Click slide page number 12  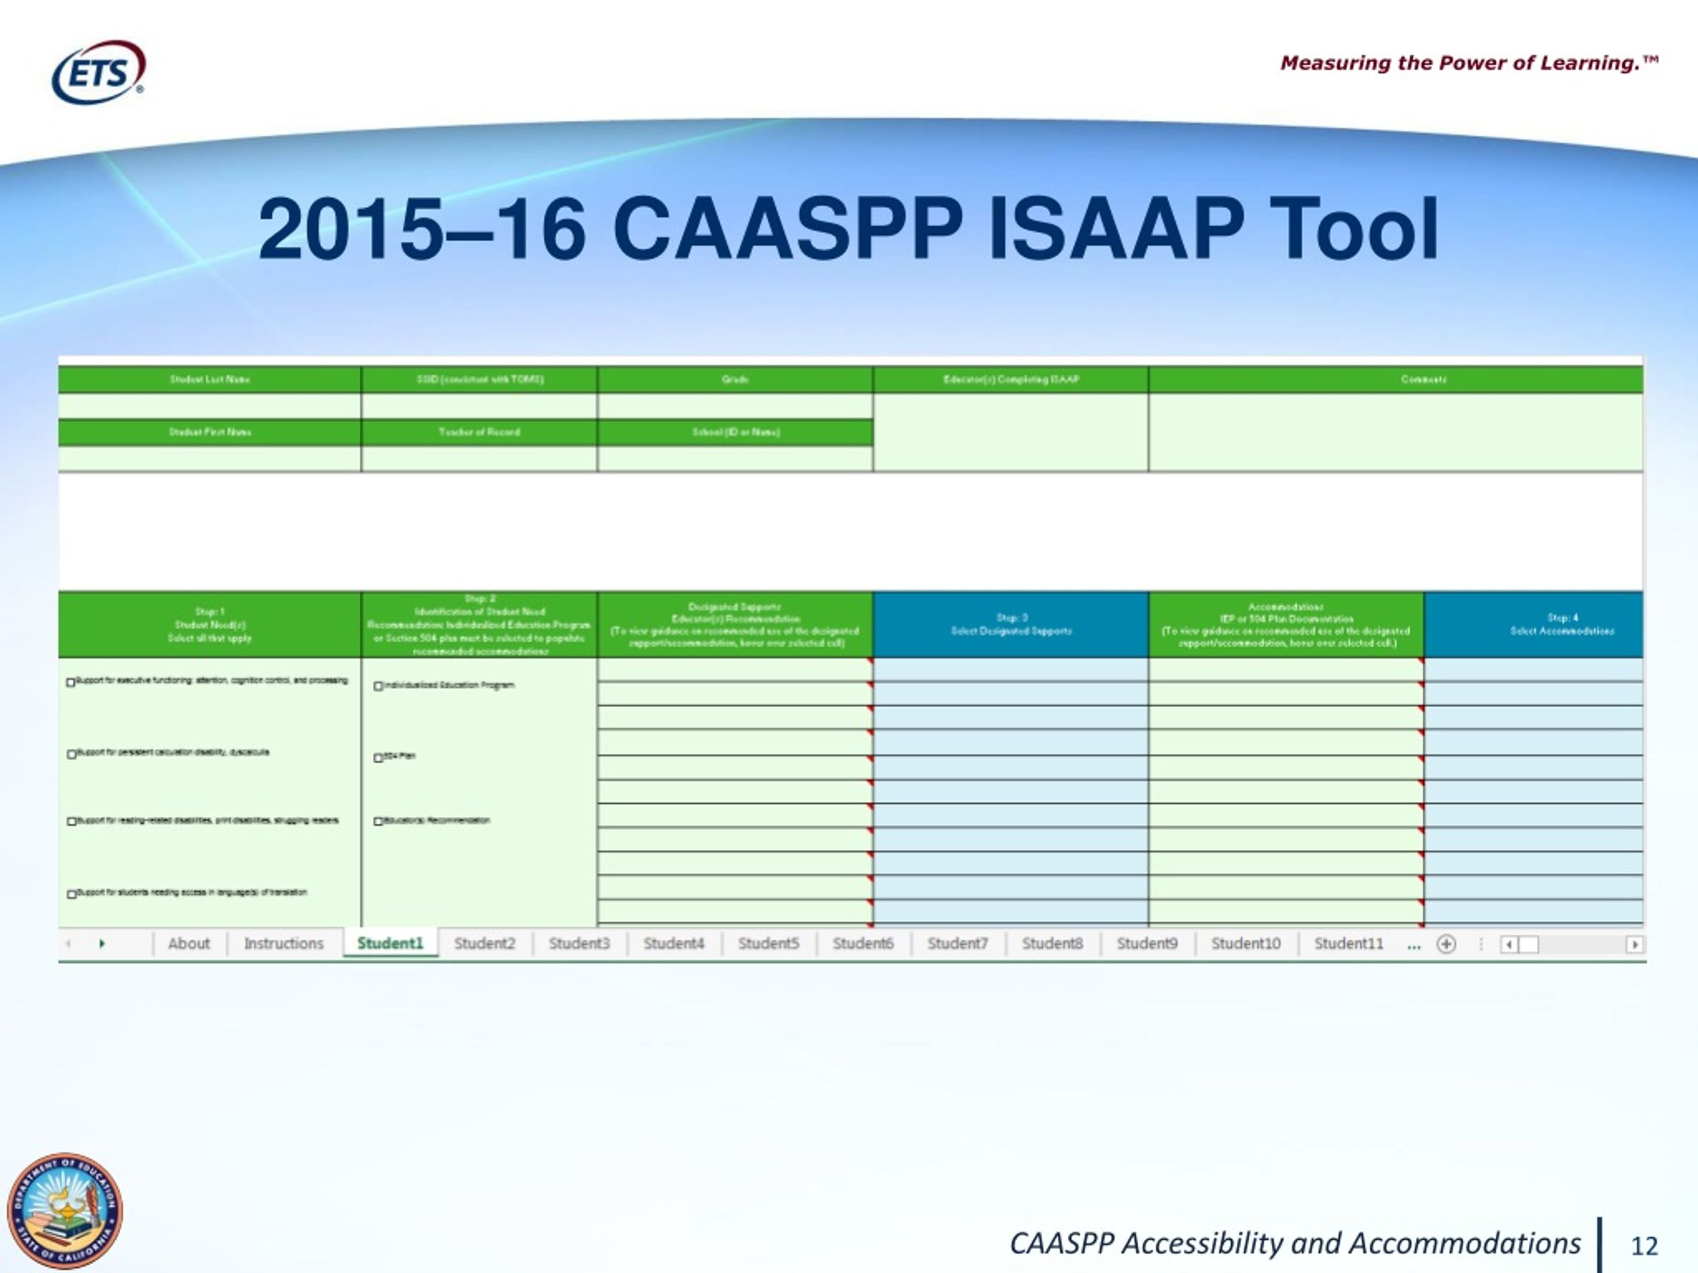[x=1644, y=1245]
